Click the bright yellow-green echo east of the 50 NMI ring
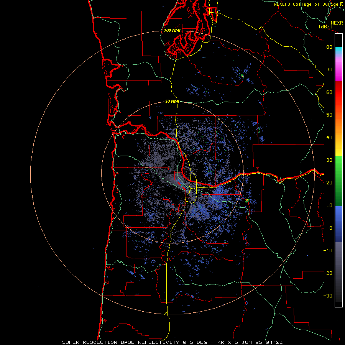This screenshot has width=345, height=345. (x=247, y=200)
